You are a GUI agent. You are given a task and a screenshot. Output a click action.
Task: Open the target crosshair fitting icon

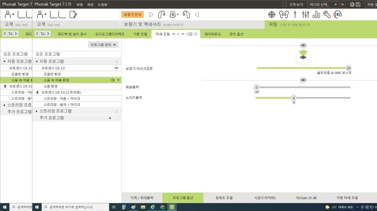272,15
